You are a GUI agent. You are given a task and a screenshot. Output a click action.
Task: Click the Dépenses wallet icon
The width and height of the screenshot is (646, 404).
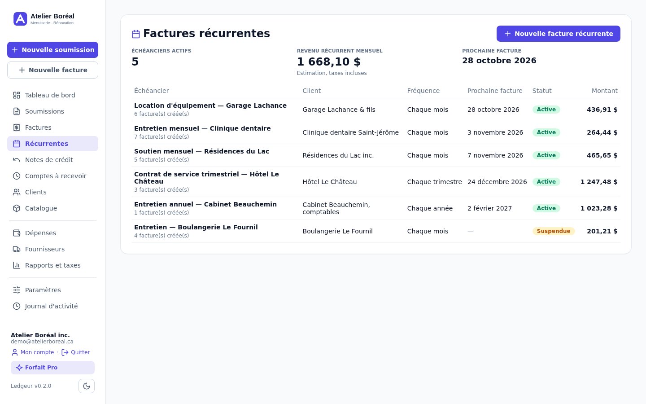click(x=17, y=233)
